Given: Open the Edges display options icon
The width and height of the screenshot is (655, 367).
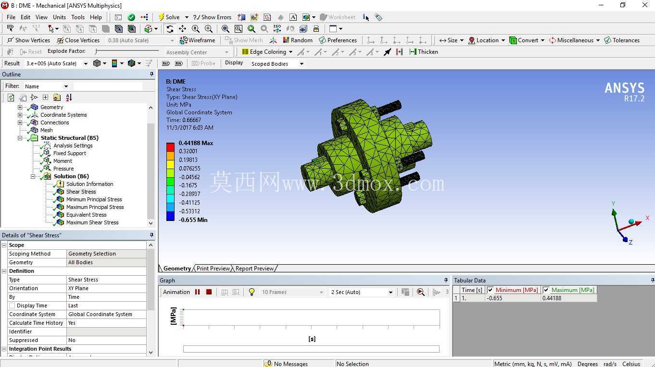Looking at the screenshot, I should coord(132,63).
